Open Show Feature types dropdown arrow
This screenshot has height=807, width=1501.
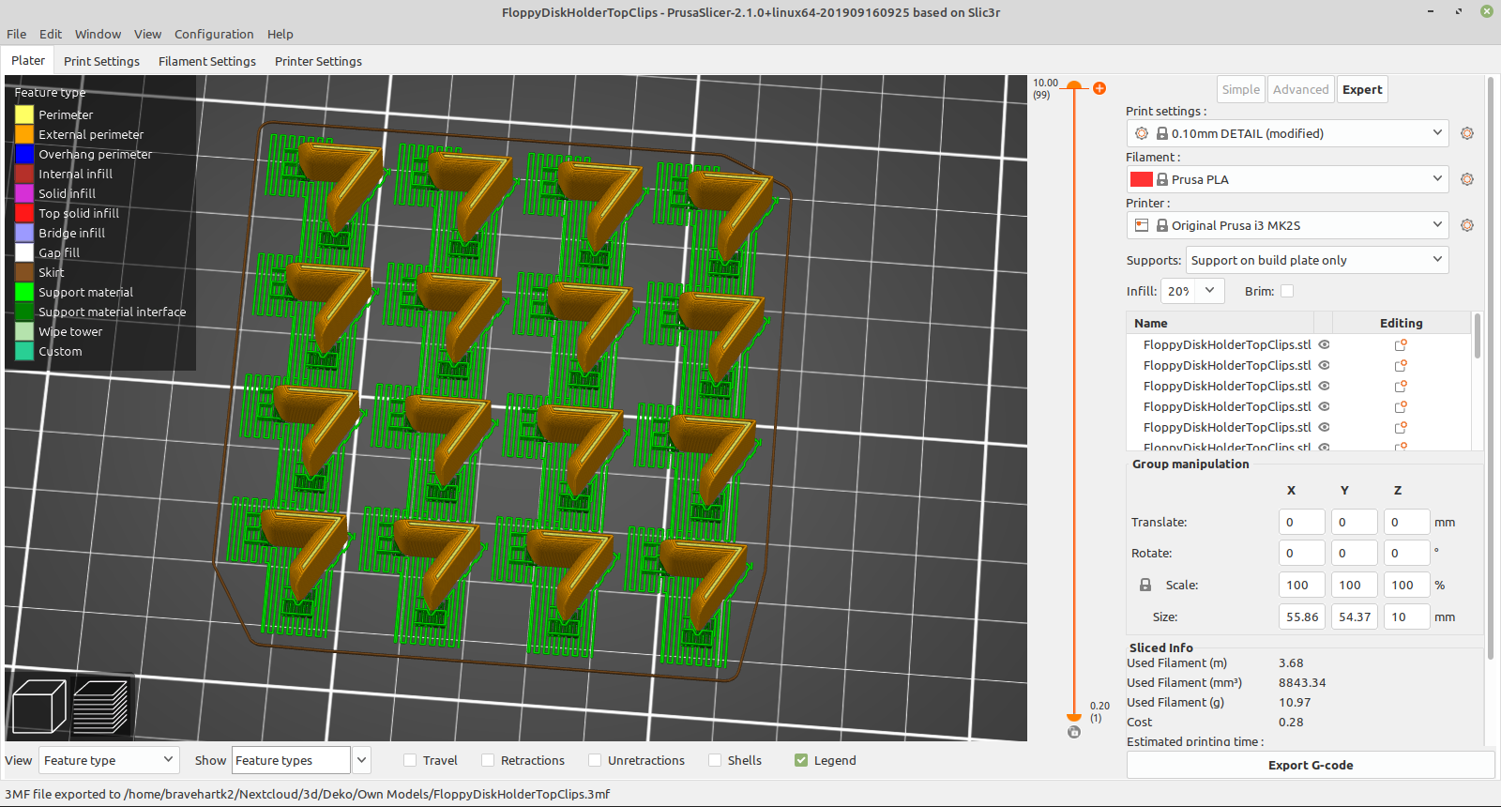pos(362,760)
